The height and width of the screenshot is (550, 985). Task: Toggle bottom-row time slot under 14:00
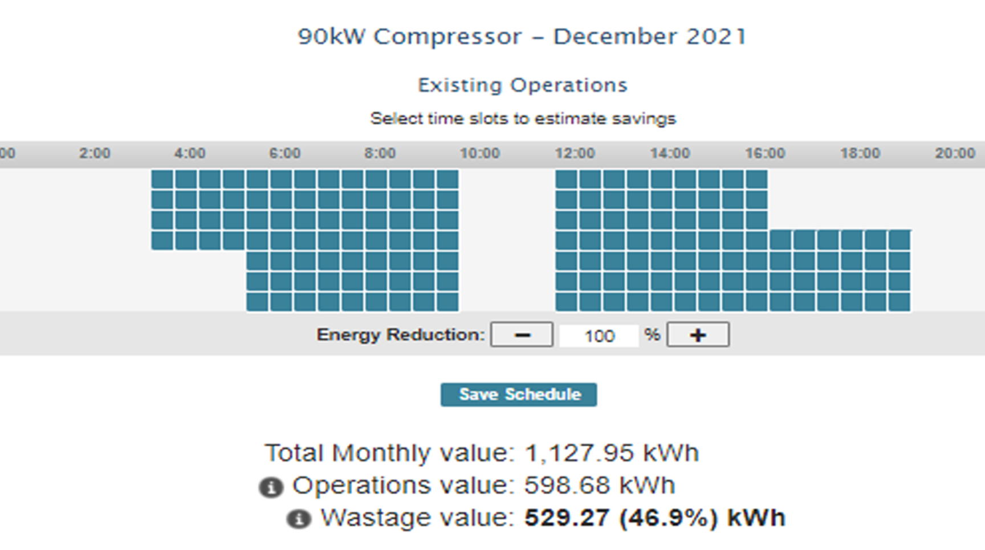pyautogui.click(x=661, y=302)
